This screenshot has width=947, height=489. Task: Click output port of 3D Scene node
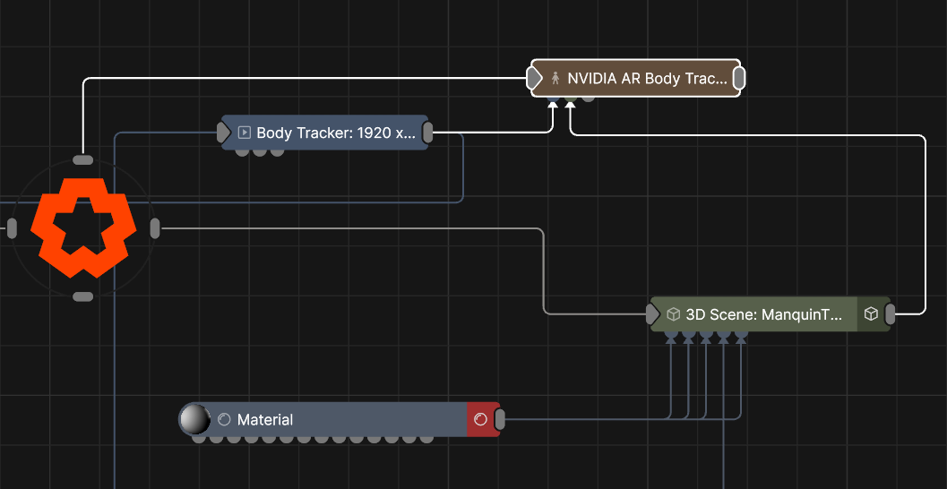pos(890,314)
